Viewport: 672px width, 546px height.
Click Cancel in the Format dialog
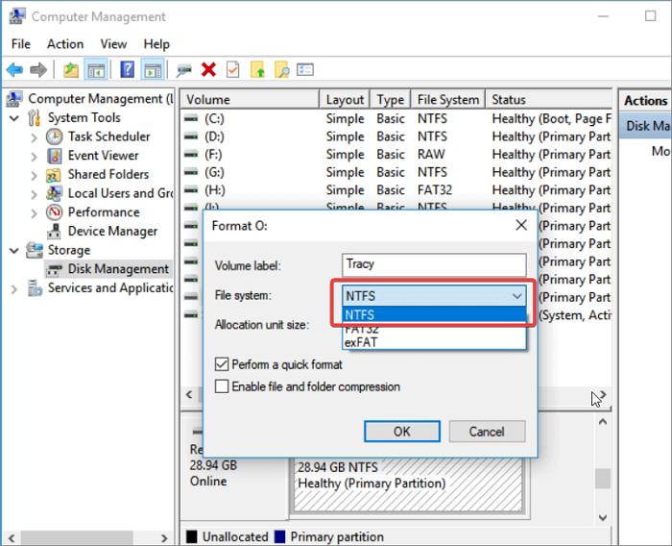tap(487, 432)
